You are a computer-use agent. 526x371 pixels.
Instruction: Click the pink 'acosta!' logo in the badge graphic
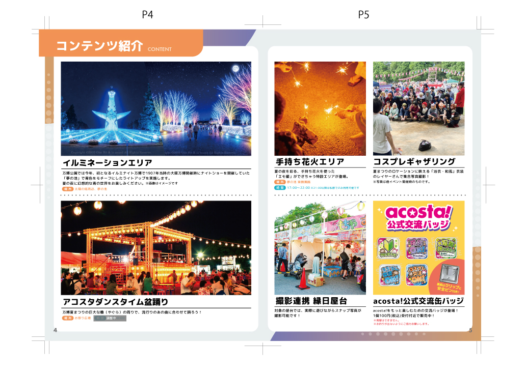[x=418, y=212]
